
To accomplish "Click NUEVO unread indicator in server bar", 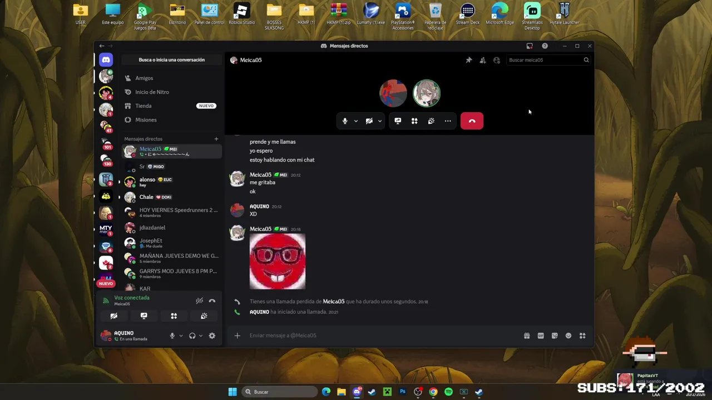I will [106, 284].
